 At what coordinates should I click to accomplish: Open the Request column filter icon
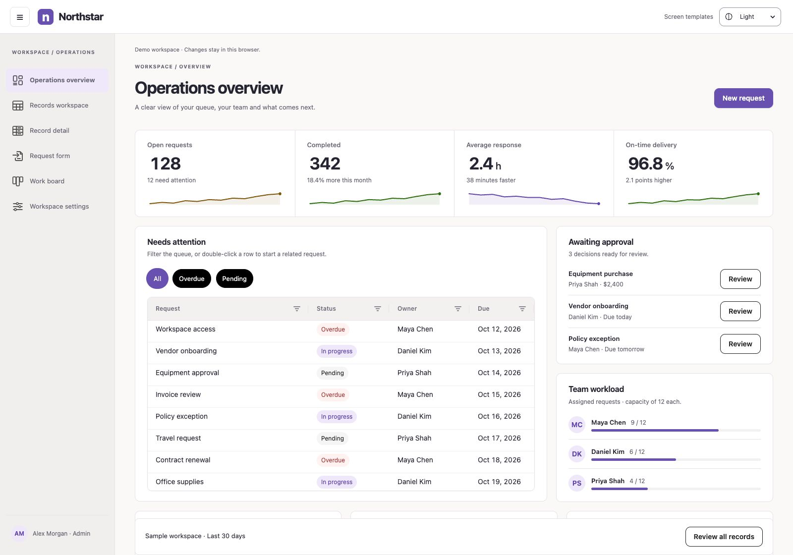tap(297, 309)
